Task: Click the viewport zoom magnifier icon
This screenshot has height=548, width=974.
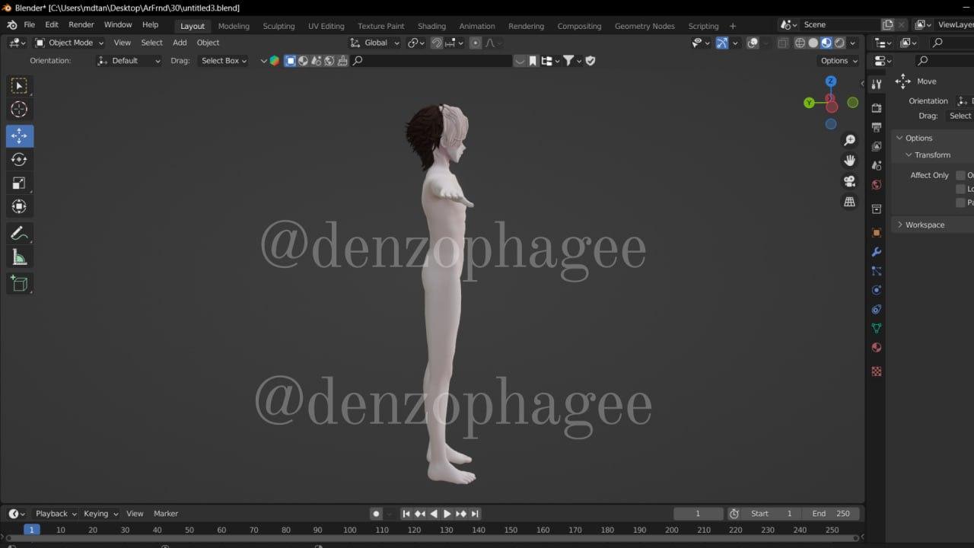Action: 849,140
